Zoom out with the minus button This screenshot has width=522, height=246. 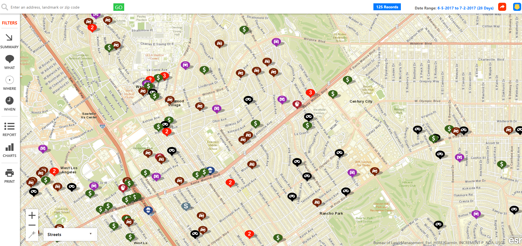click(x=32, y=225)
